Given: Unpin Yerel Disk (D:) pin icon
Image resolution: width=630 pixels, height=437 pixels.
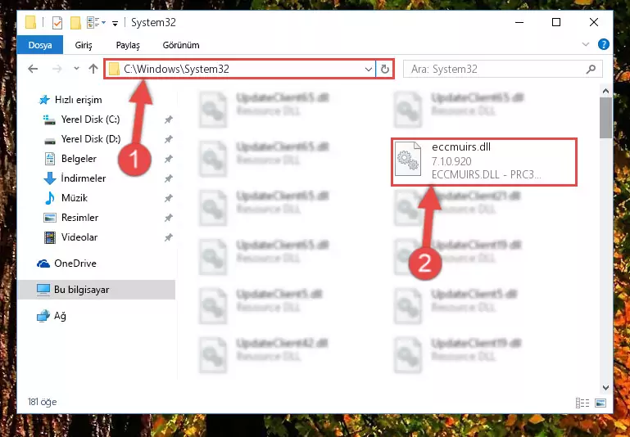Looking at the screenshot, I should coord(168,139).
